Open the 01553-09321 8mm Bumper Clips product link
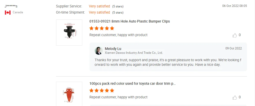The height and width of the screenshot is (106, 255). [x=129, y=21]
